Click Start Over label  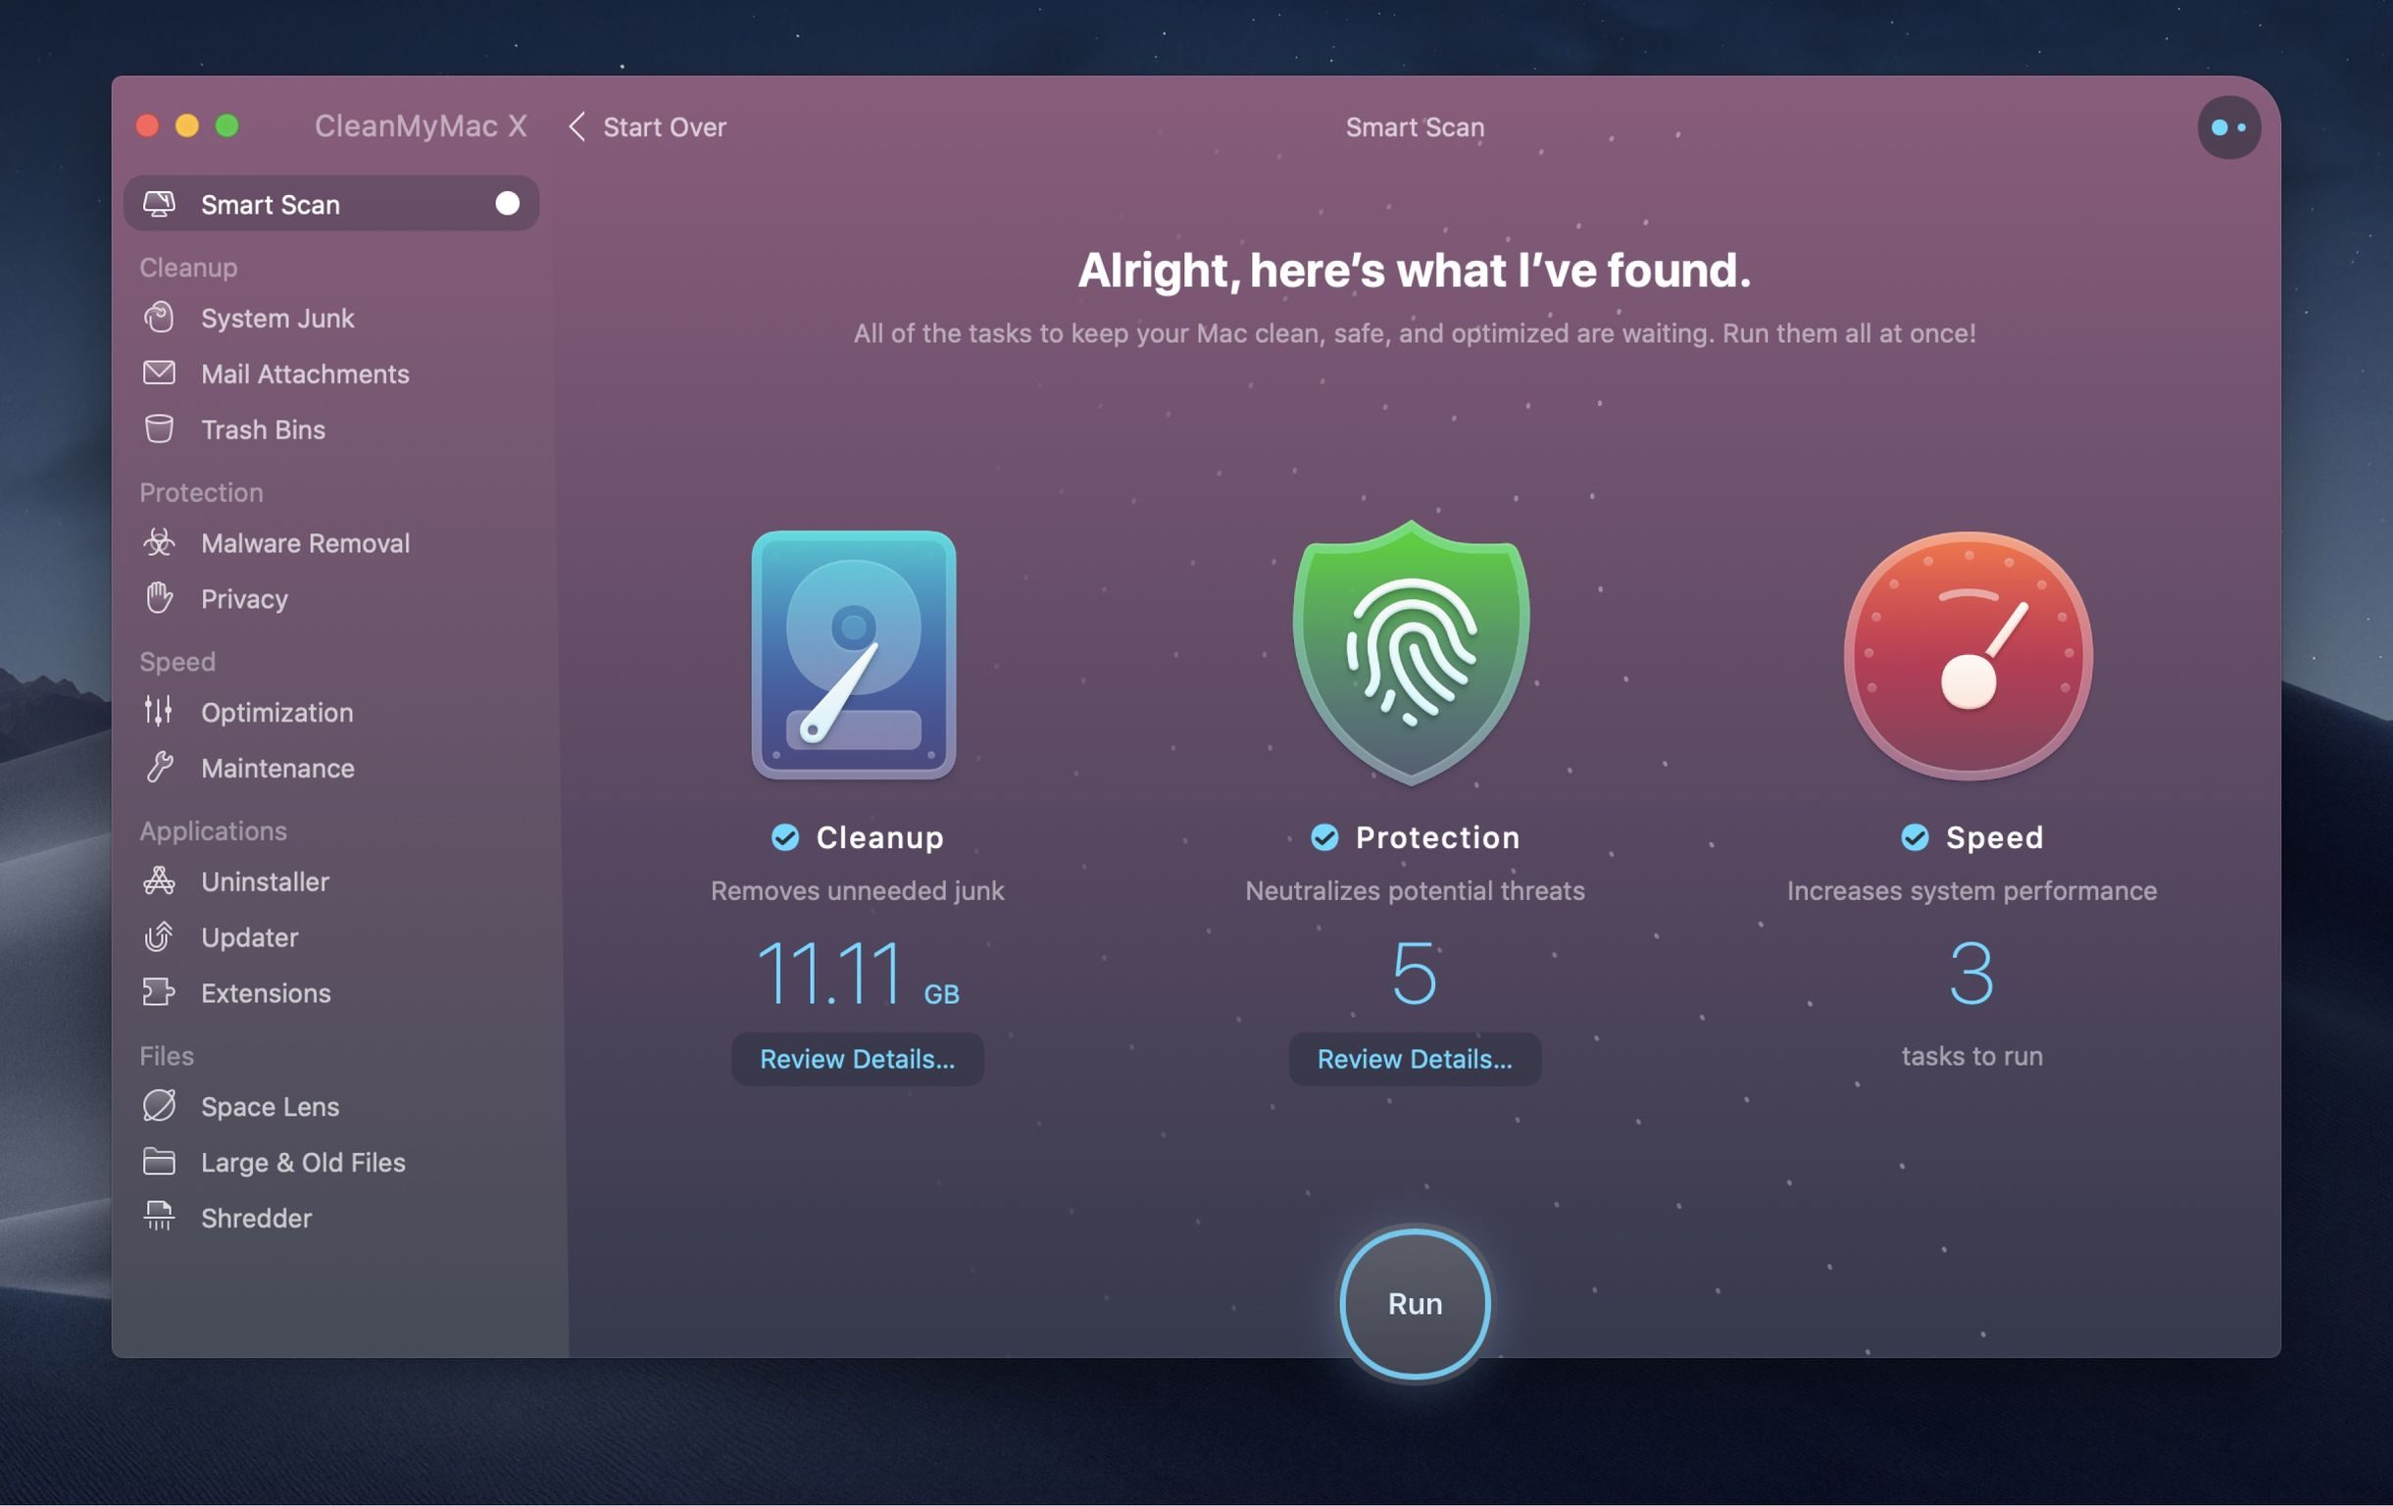665,127
